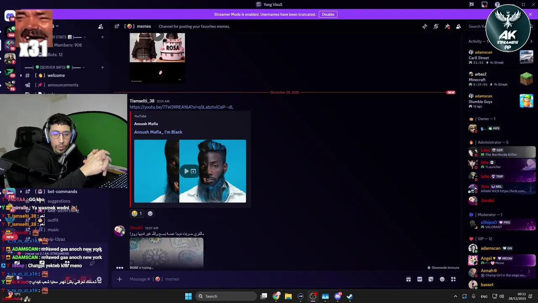
Task: Open Steam from the taskbar
Action: coord(350,296)
